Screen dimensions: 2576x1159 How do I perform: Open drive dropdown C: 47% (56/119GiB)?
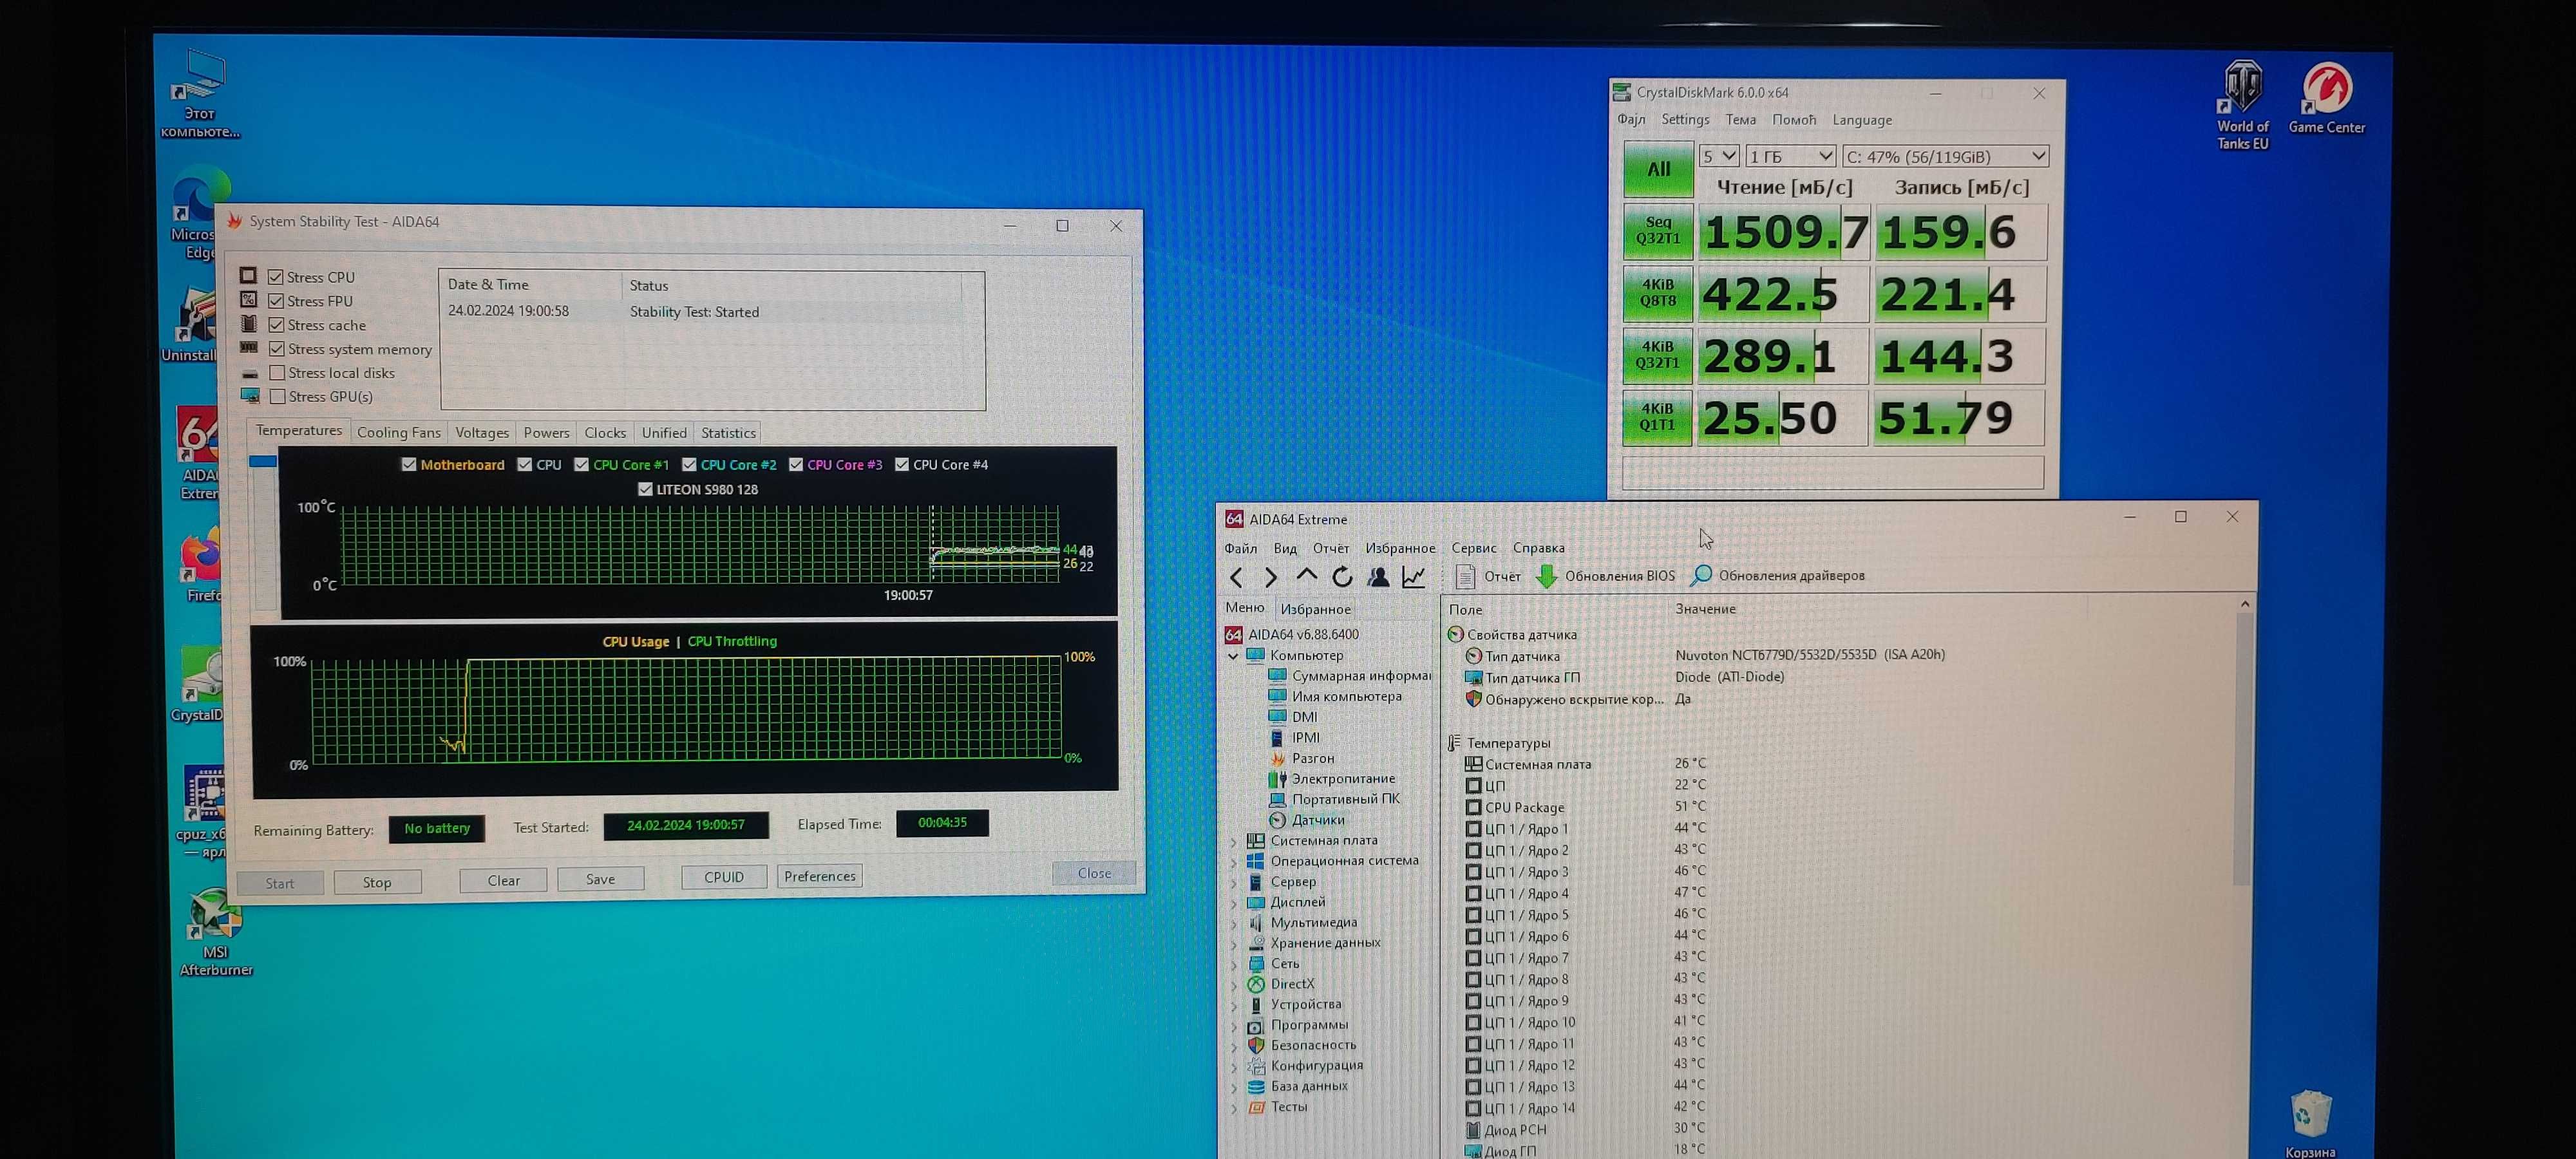(1945, 157)
